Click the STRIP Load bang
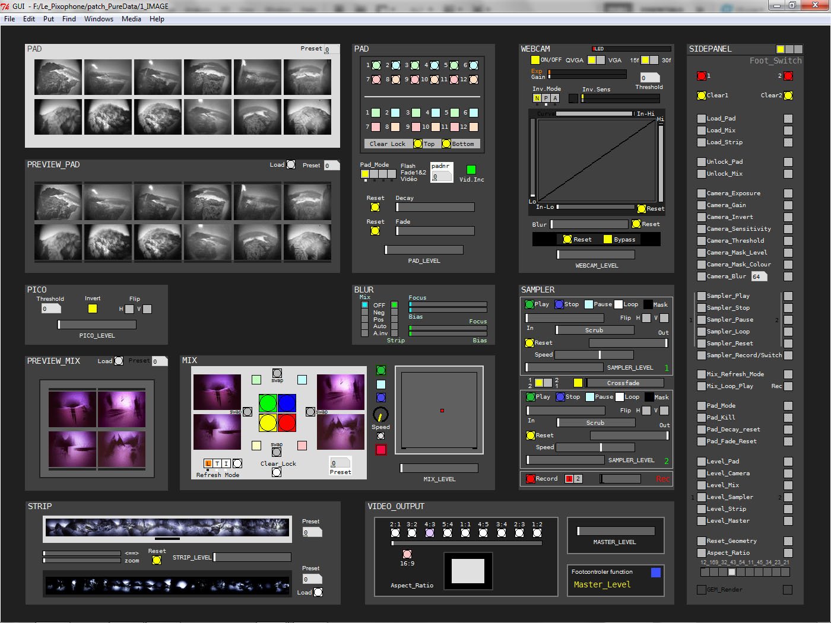 tap(318, 592)
